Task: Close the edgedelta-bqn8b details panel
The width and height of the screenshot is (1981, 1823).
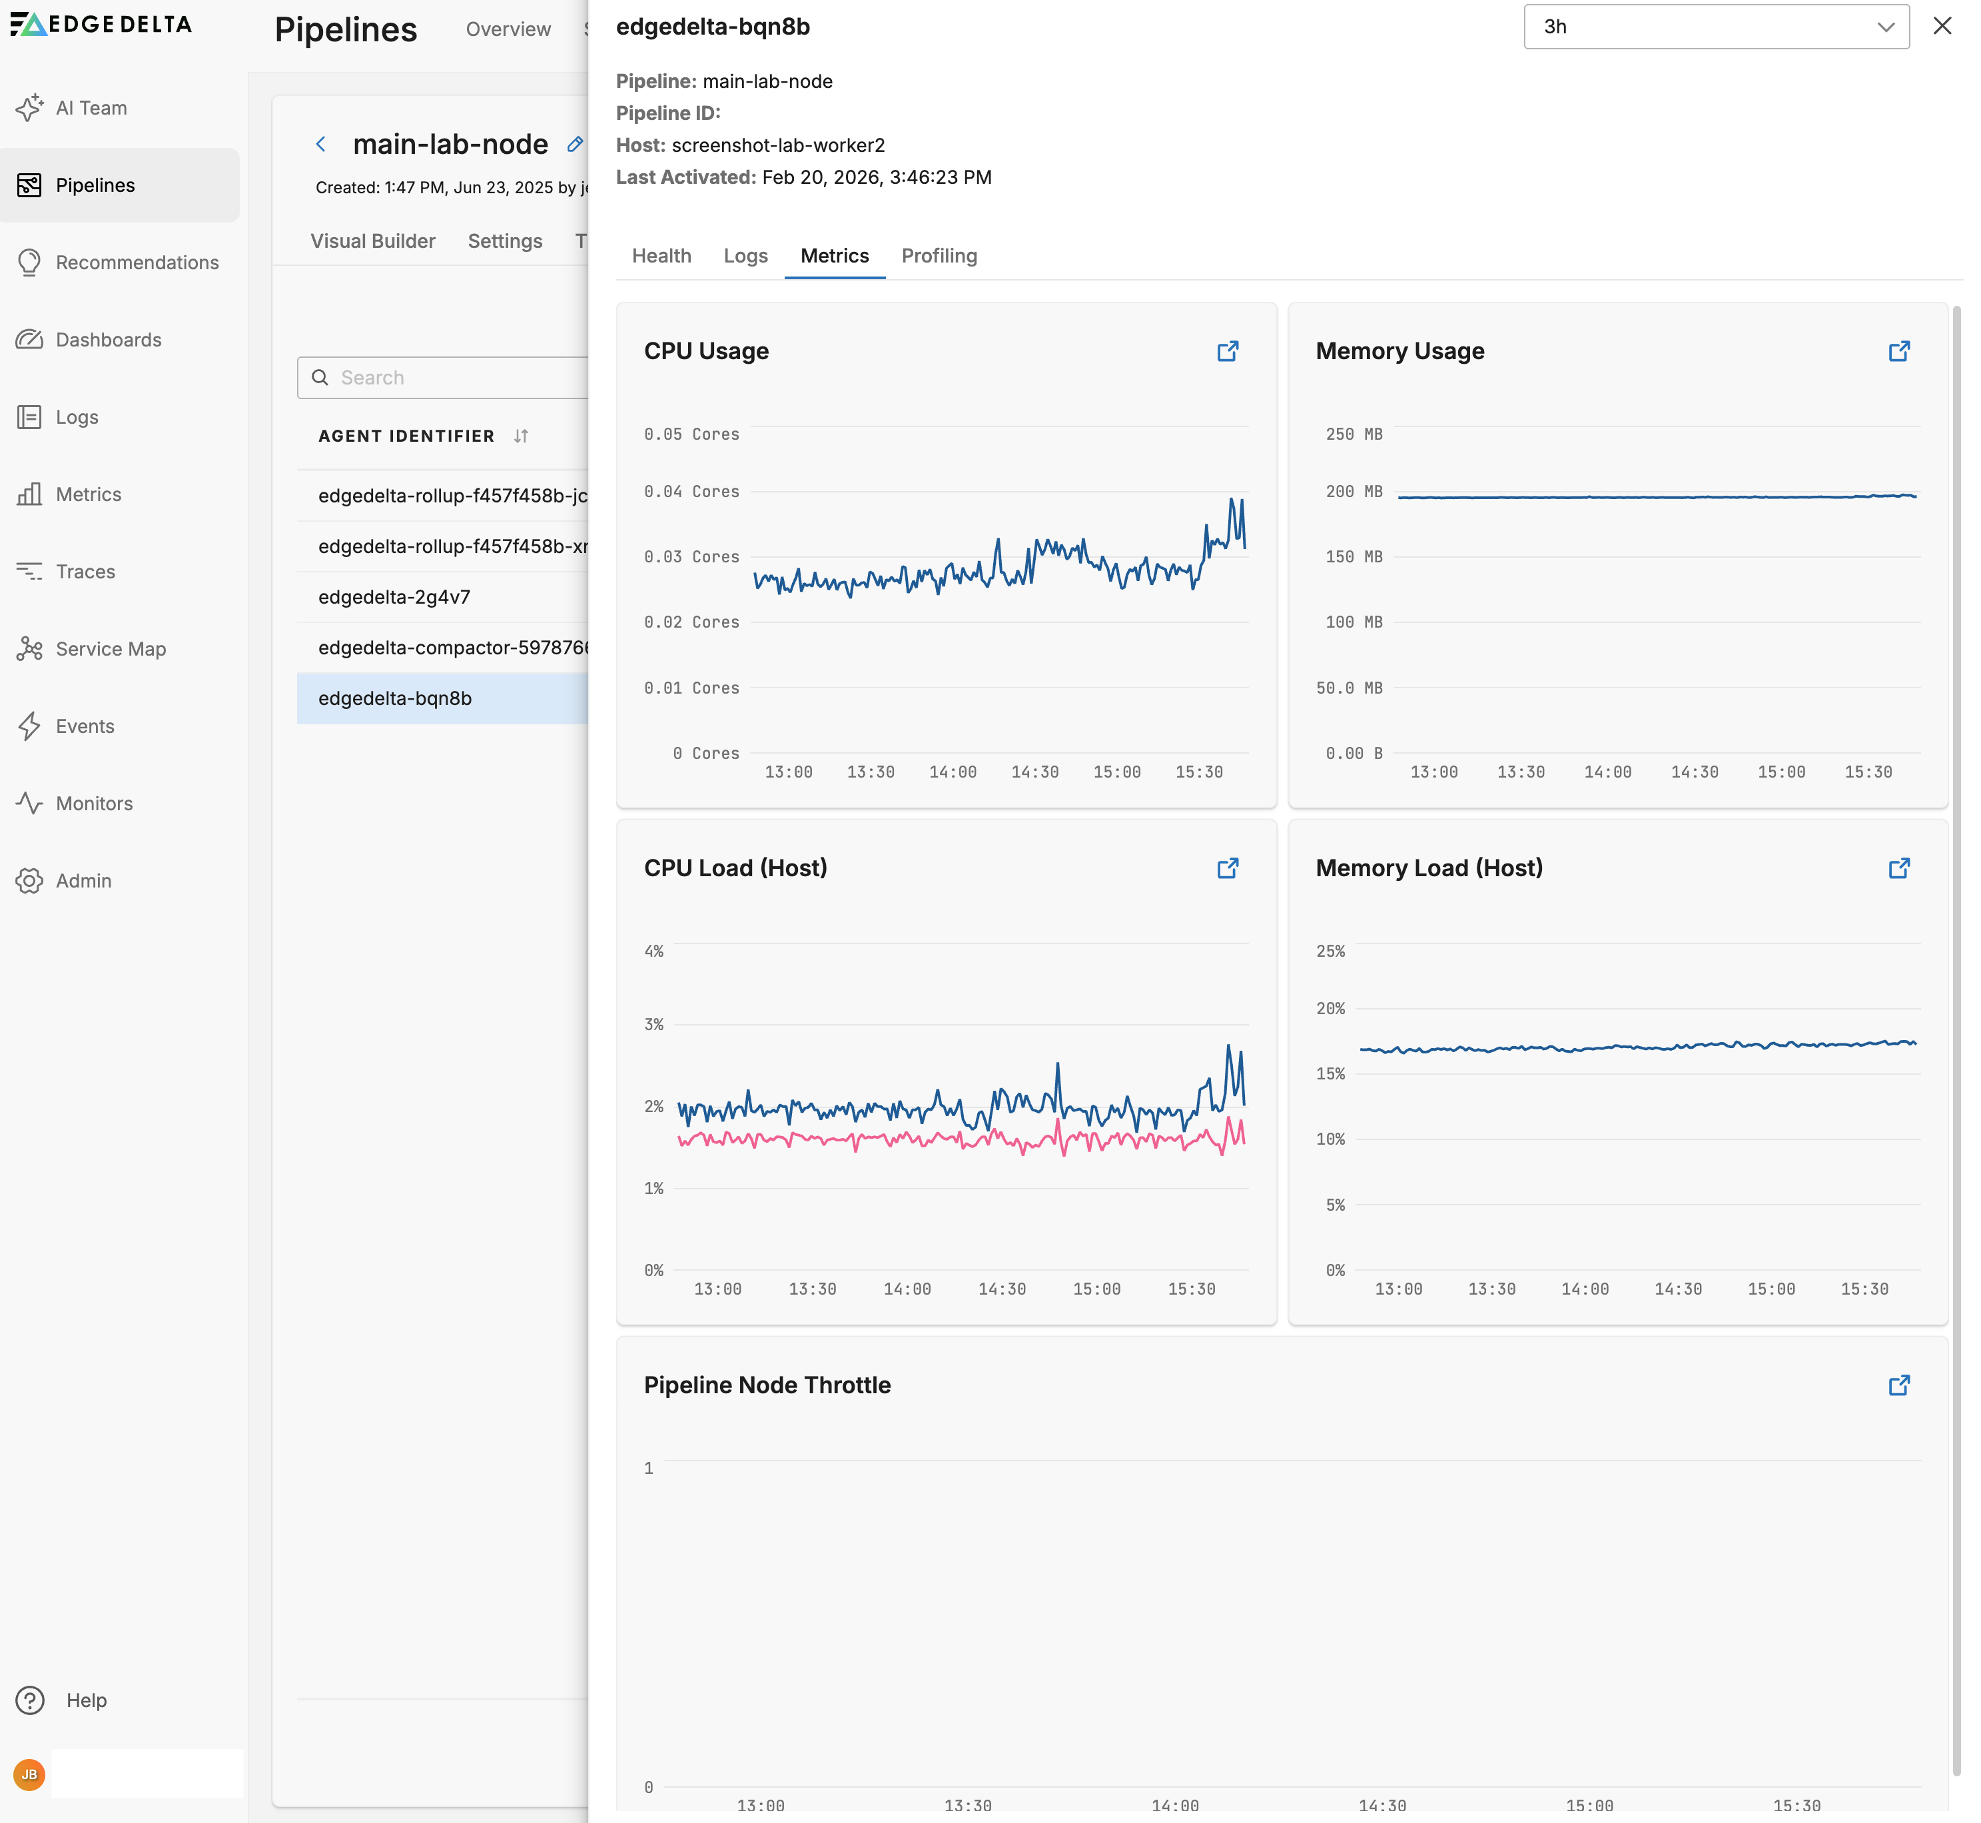Action: 1942,27
